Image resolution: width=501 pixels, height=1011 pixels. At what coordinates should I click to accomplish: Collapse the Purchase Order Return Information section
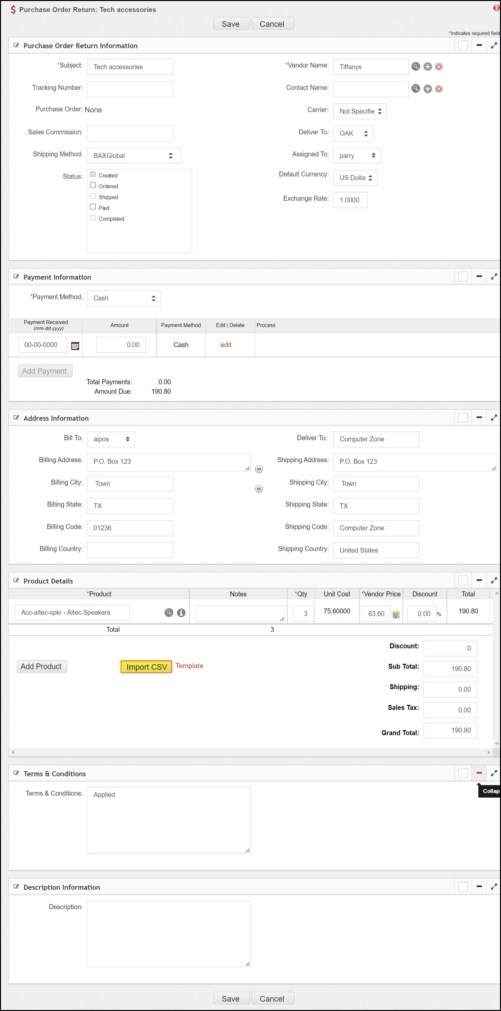point(479,46)
